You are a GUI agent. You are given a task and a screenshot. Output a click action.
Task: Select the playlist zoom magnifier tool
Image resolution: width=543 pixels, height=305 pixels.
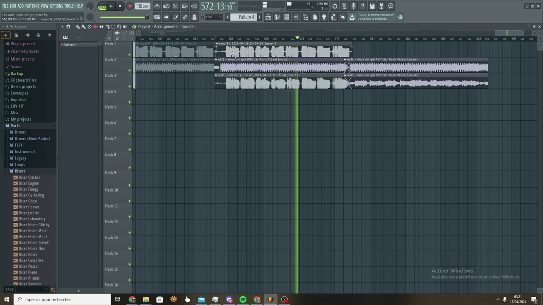(119, 26)
